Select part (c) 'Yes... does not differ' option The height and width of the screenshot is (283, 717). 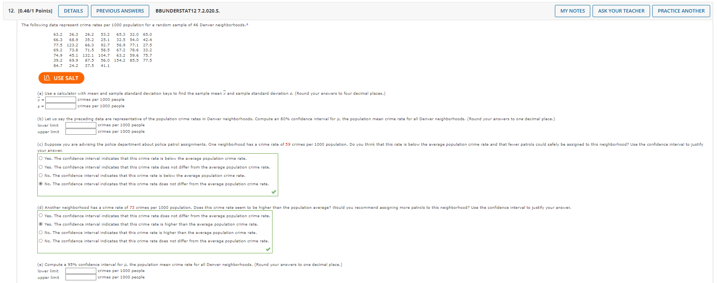pyautogui.click(x=41, y=167)
